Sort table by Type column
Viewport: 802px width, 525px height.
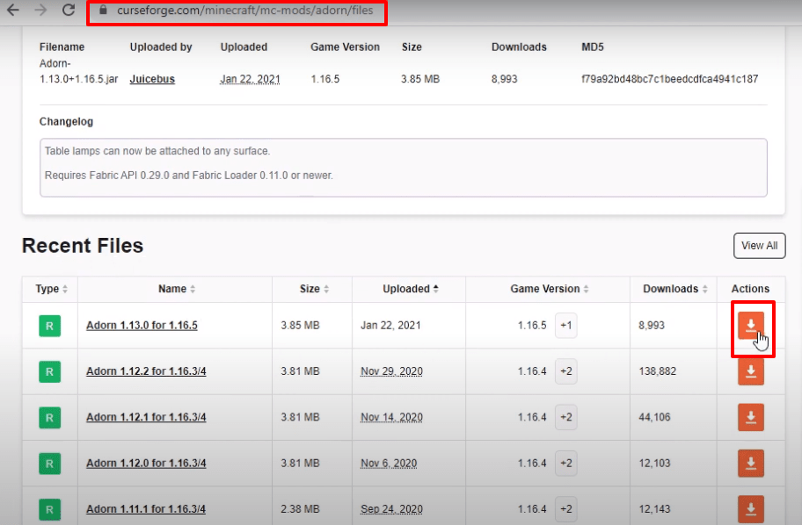coord(51,289)
